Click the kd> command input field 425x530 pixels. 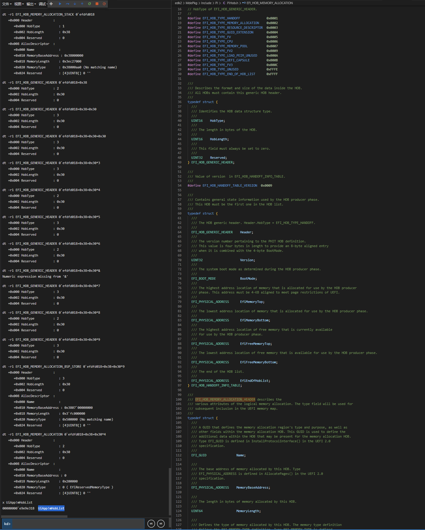(78, 524)
